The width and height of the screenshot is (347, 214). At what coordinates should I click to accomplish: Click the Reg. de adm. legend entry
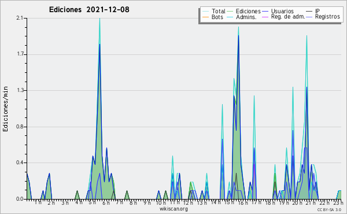click(288, 17)
